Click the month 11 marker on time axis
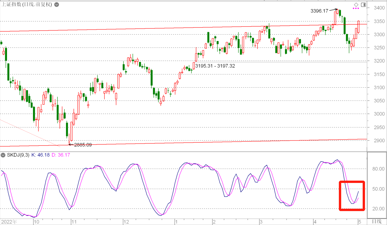387x225 pixels. coord(74,222)
